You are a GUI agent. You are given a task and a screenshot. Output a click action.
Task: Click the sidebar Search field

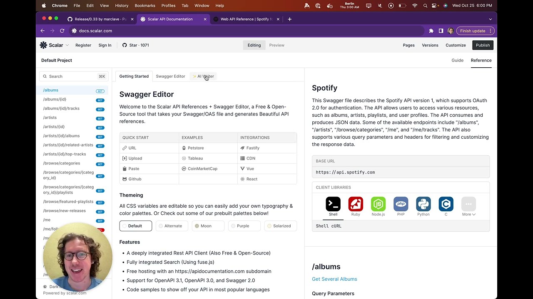(74, 76)
